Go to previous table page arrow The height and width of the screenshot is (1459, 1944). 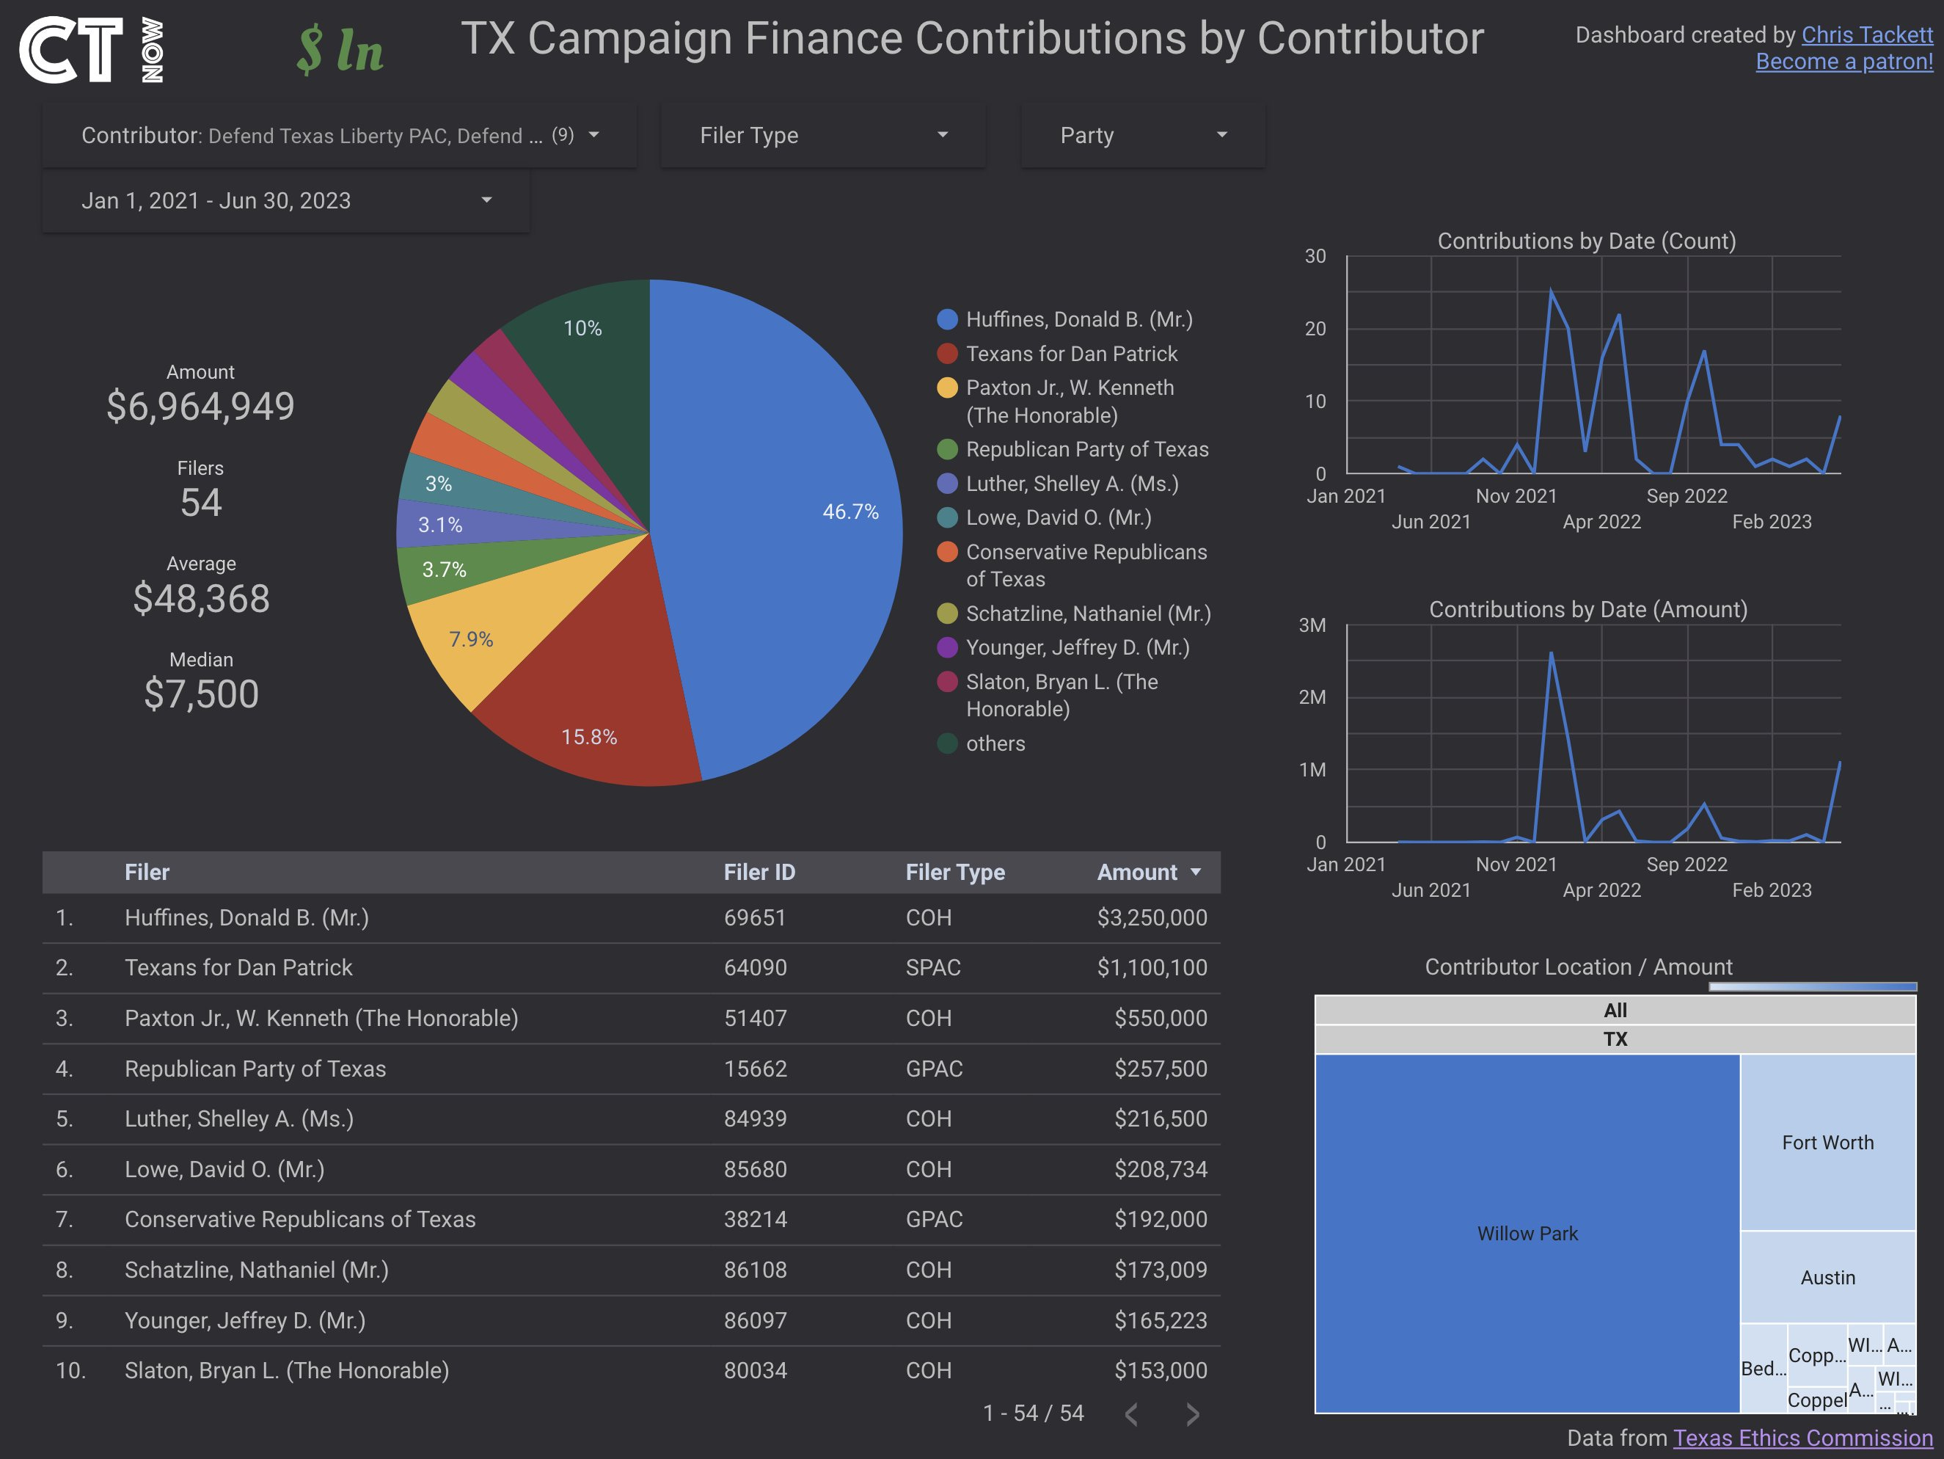pyautogui.click(x=1132, y=1414)
